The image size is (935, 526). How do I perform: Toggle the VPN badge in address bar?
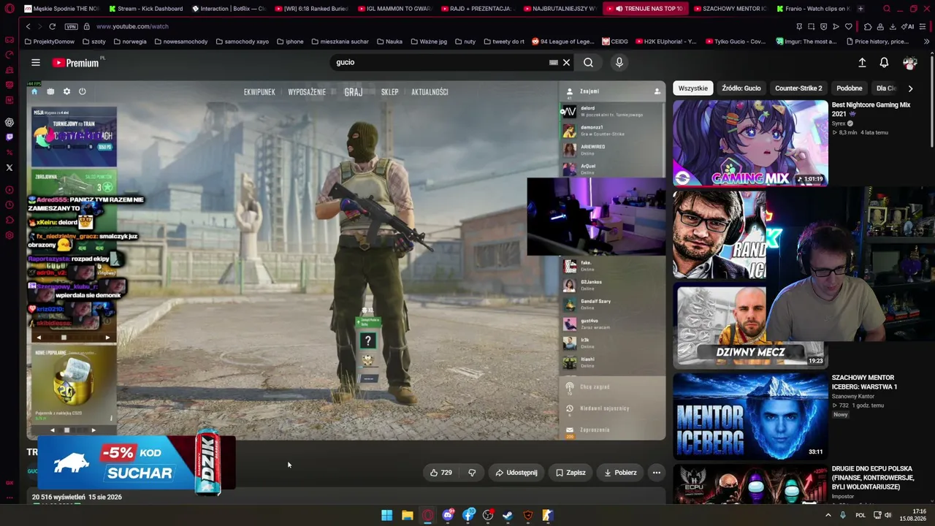click(71, 26)
